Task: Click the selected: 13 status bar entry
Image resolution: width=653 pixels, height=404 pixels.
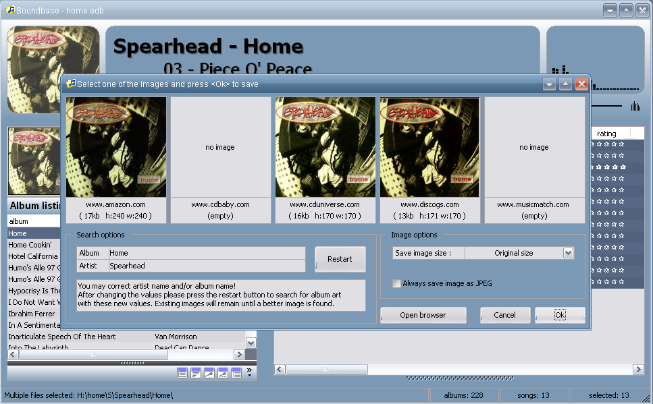Action: pyautogui.click(x=609, y=395)
